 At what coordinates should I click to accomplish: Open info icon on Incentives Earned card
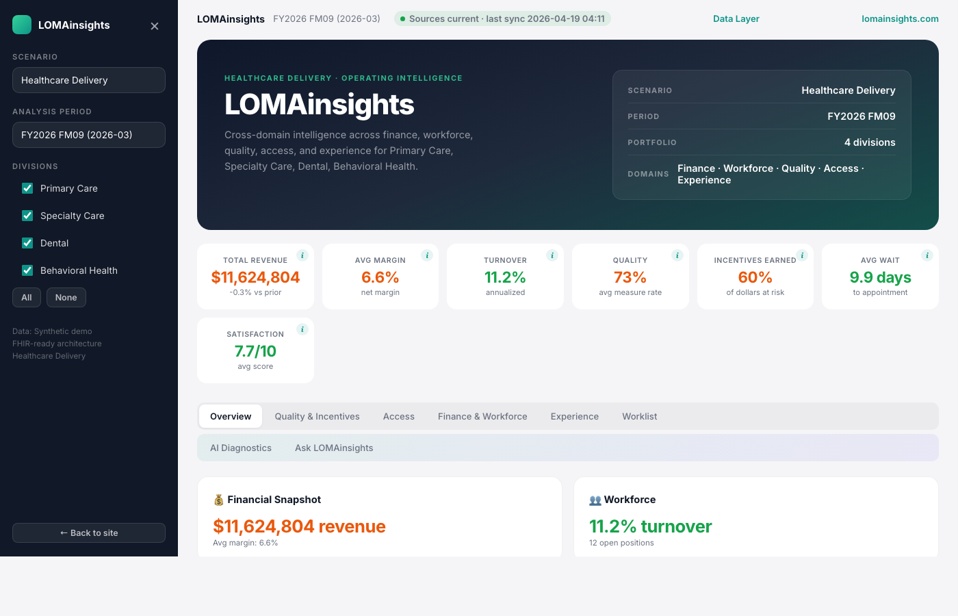pyautogui.click(x=802, y=255)
